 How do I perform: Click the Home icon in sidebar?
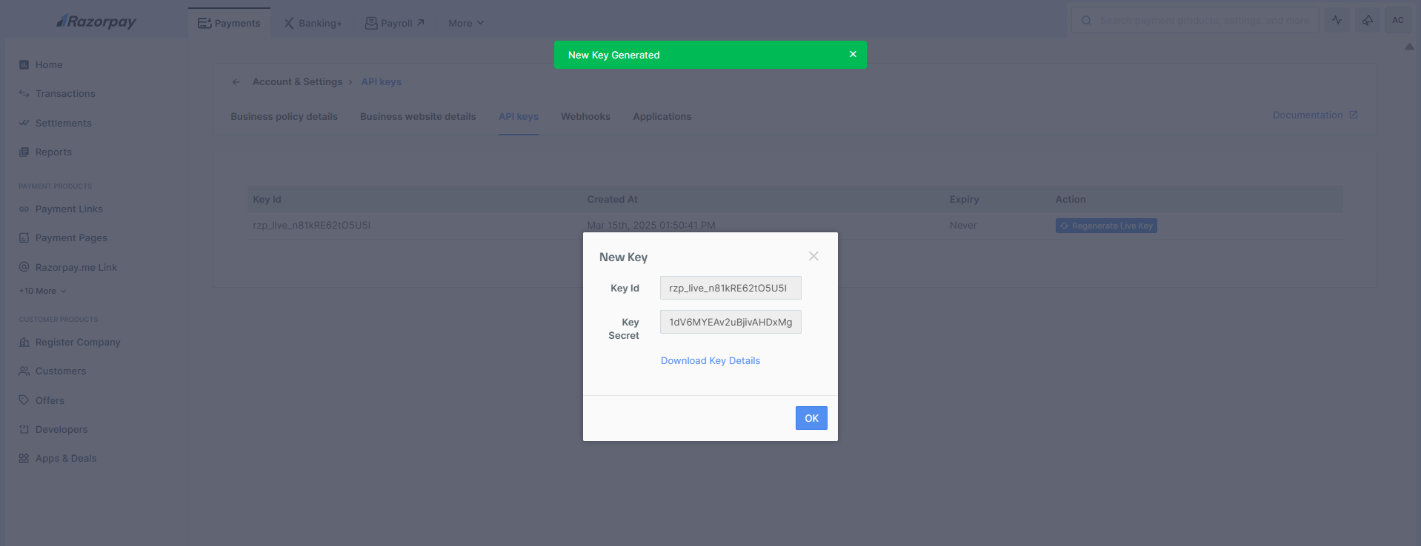point(24,65)
